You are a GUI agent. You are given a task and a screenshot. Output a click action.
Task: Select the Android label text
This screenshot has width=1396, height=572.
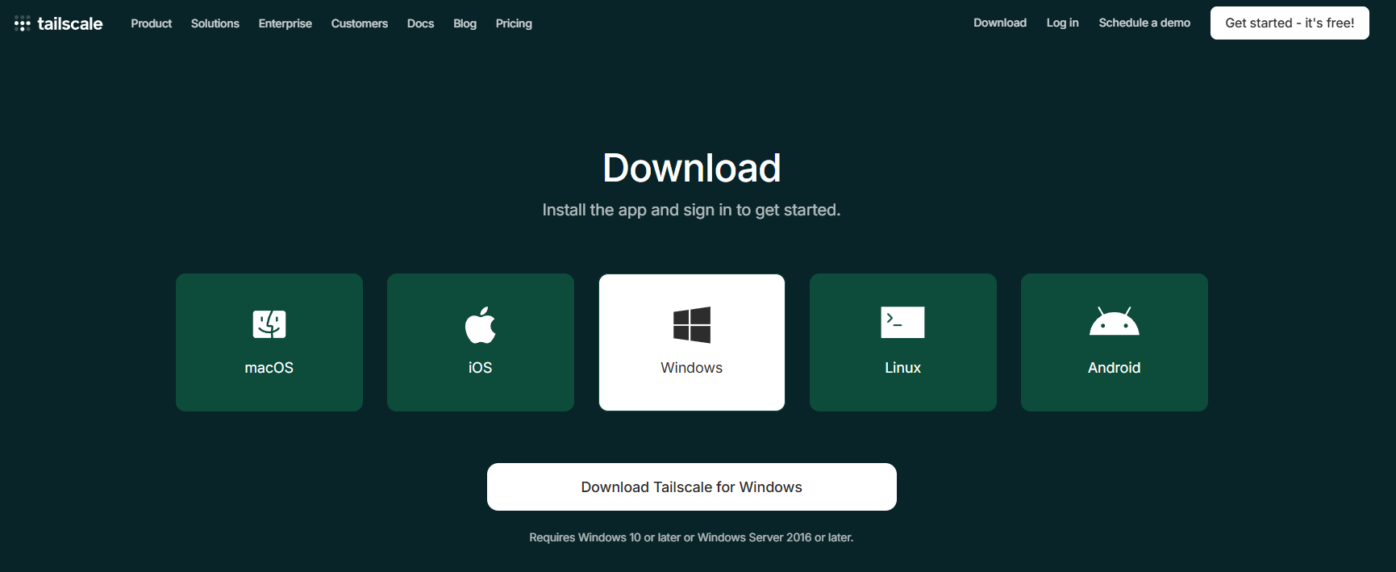tap(1115, 368)
